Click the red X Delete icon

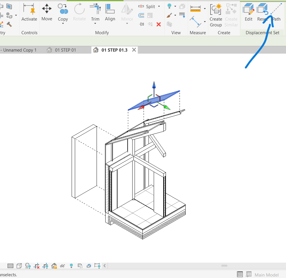(x=159, y=24)
